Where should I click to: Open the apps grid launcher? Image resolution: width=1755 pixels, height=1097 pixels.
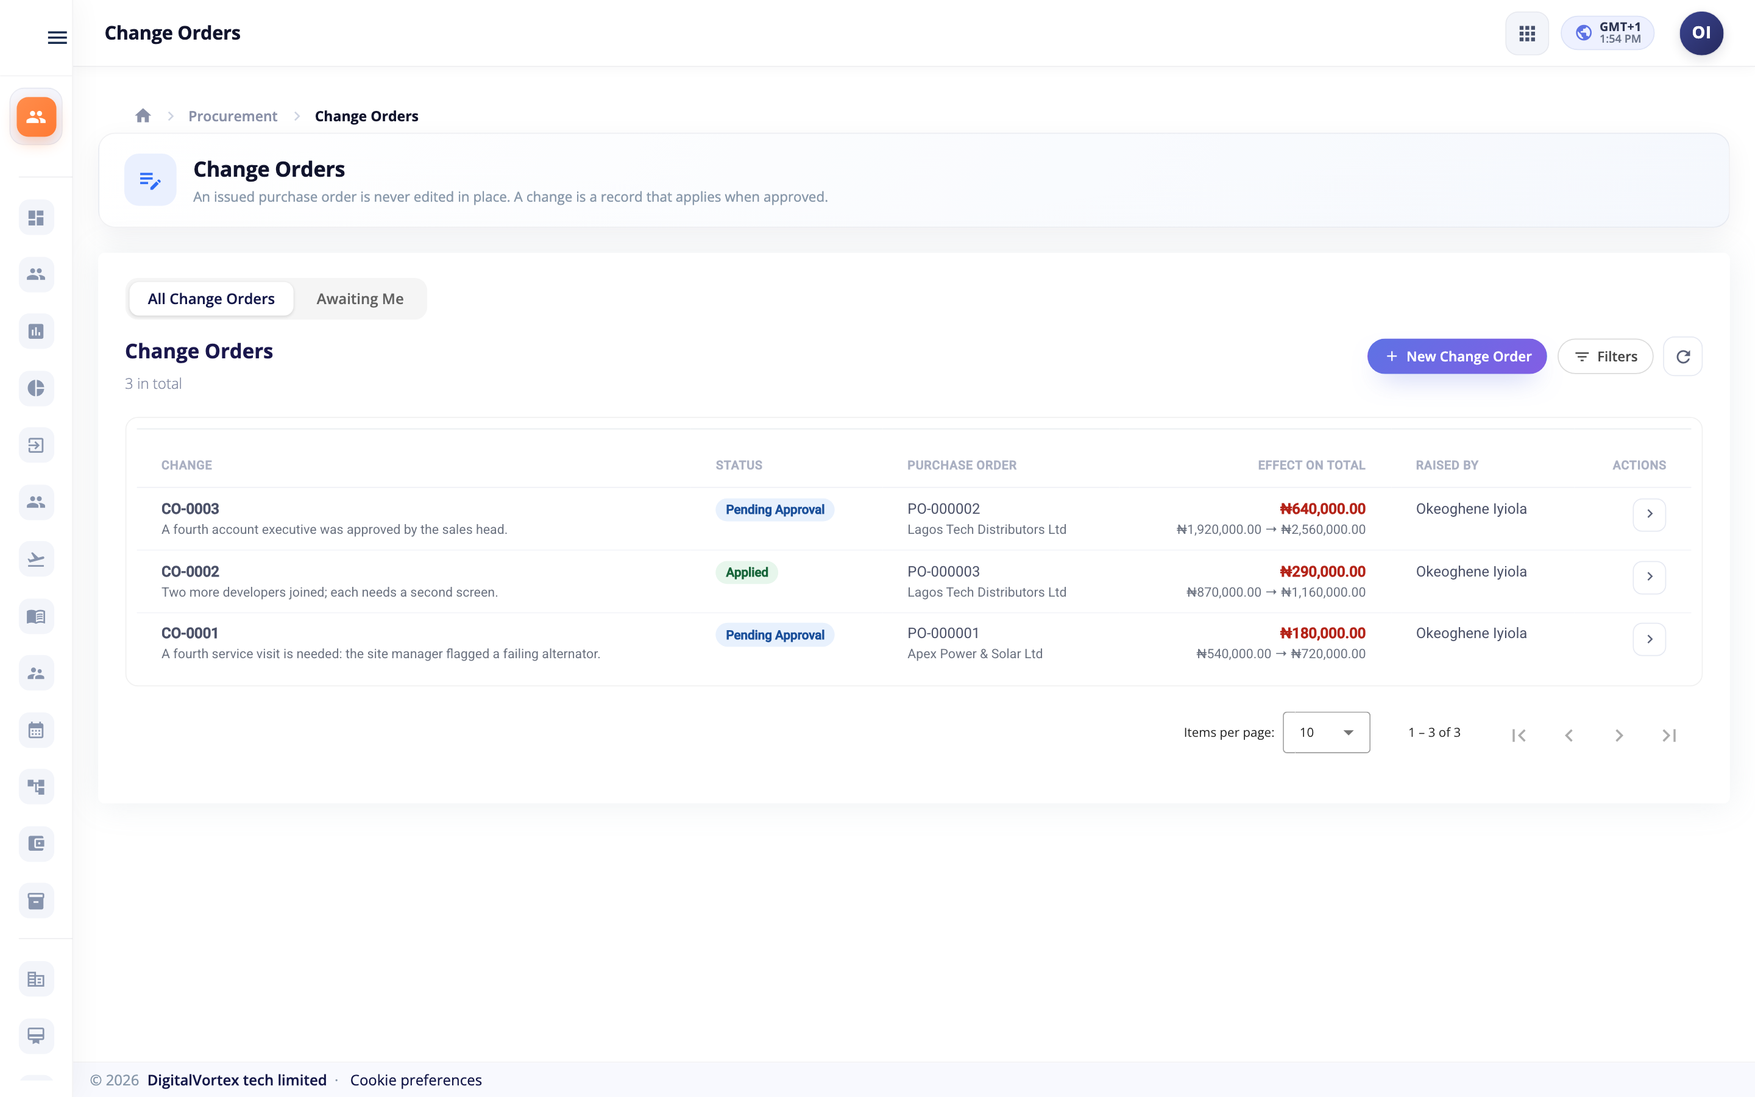coord(1526,34)
